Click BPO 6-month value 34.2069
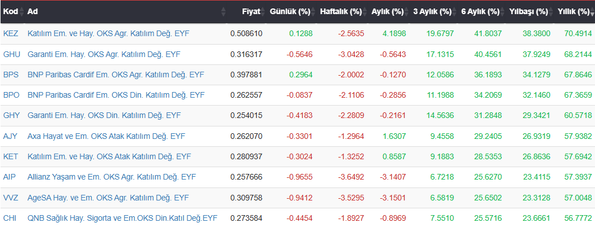This screenshot has width=595, height=227. click(489, 95)
